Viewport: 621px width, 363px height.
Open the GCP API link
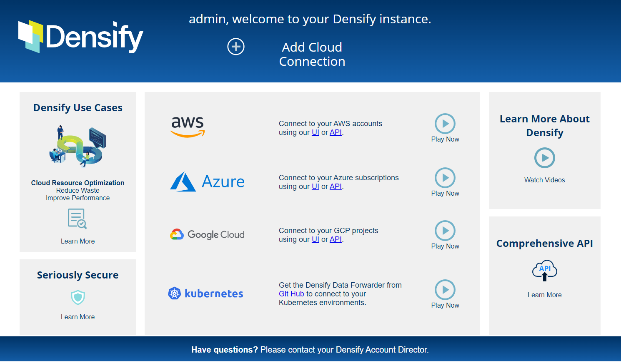pyautogui.click(x=336, y=239)
